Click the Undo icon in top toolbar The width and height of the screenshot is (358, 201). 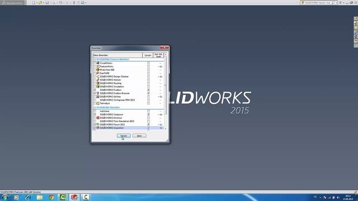pyautogui.click(x=60, y=3)
